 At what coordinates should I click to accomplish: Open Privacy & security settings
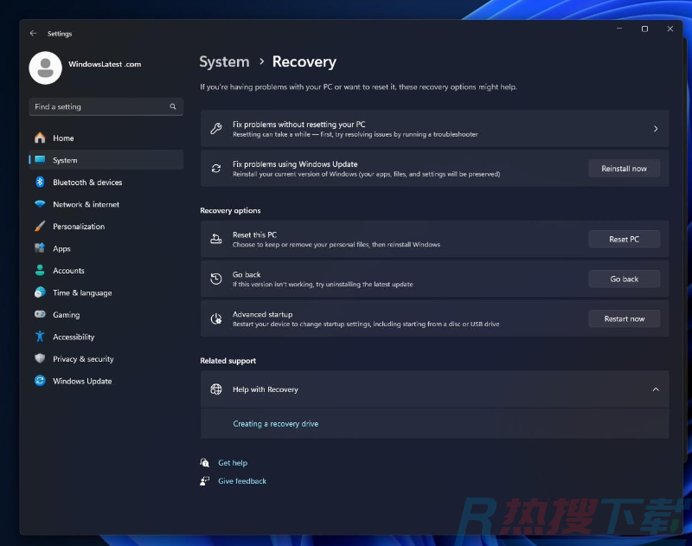(x=106, y=358)
